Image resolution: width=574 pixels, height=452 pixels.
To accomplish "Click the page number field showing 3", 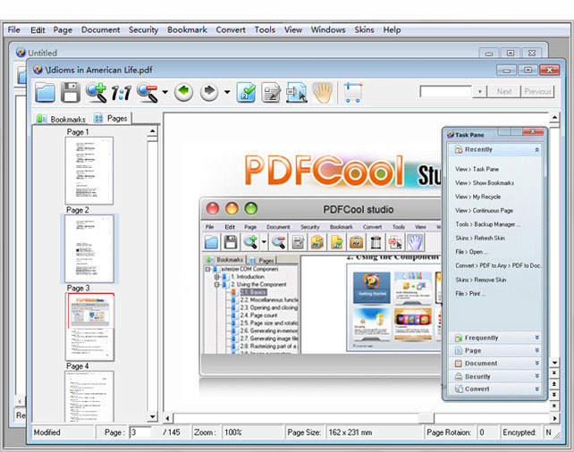I will (140, 432).
